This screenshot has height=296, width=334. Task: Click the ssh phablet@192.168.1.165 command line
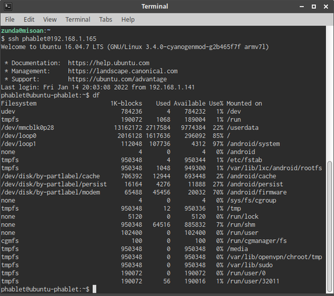[x=52, y=39]
